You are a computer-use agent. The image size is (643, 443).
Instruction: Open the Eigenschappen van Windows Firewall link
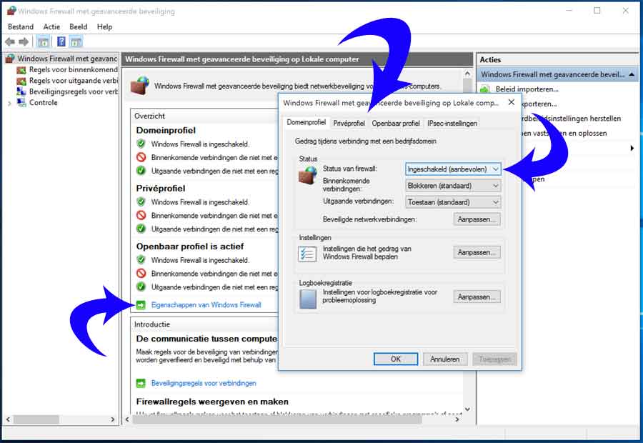click(x=206, y=305)
